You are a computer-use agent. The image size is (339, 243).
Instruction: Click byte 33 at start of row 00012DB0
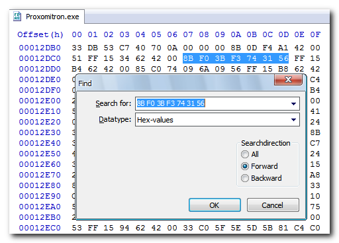pyautogui.click(x=77, y=48)
